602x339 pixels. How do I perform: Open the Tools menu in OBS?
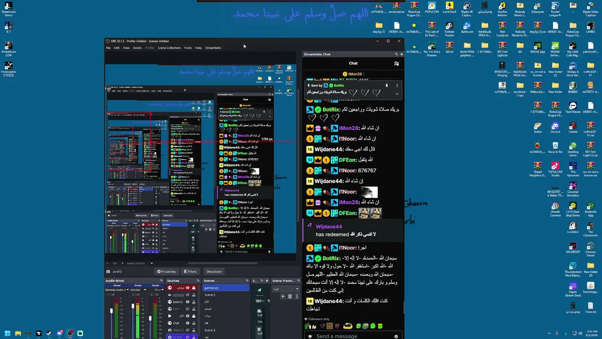[x=188, y=48]
